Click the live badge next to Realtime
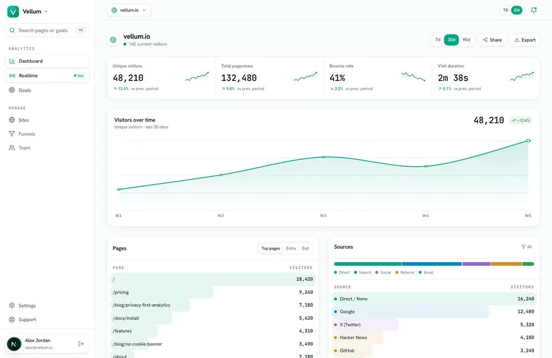The height and width of the screenshot is (358, 552). [x=79, y=76]
